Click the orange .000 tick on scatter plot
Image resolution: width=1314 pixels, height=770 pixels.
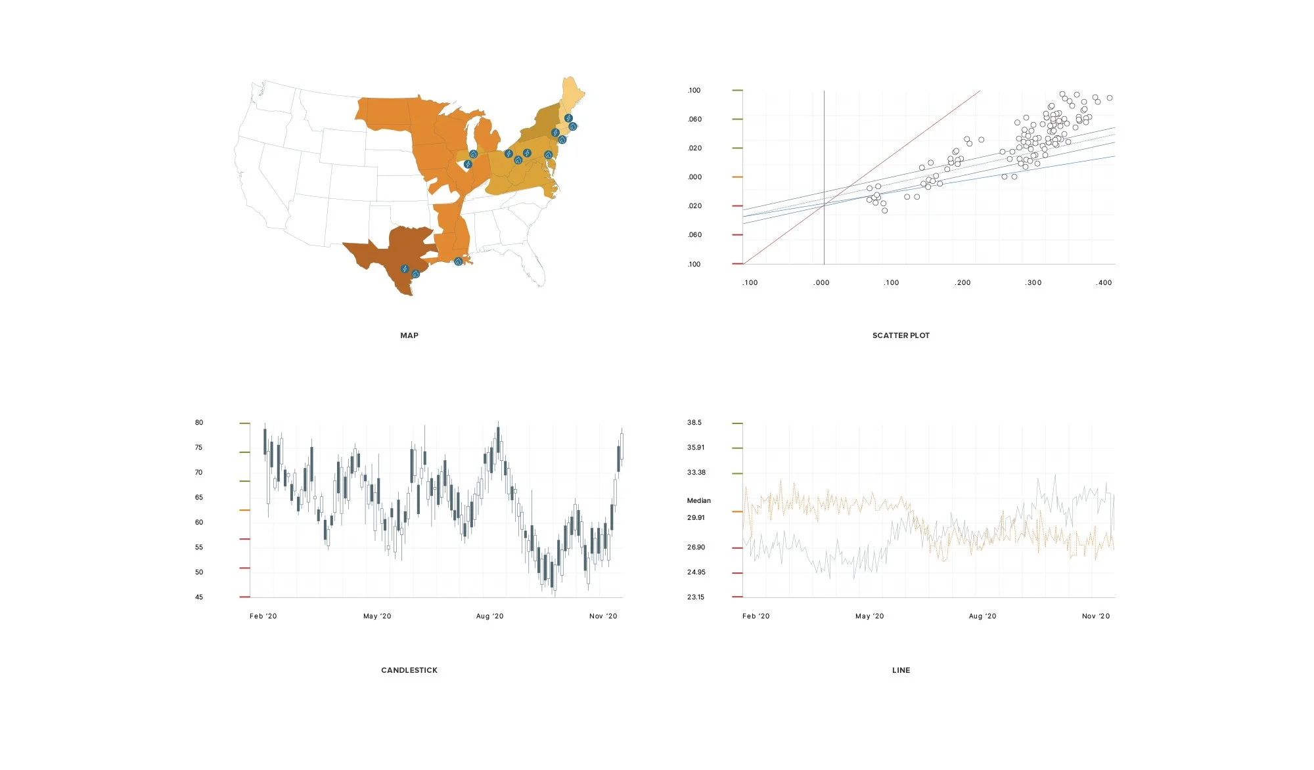tap(737, 177)
